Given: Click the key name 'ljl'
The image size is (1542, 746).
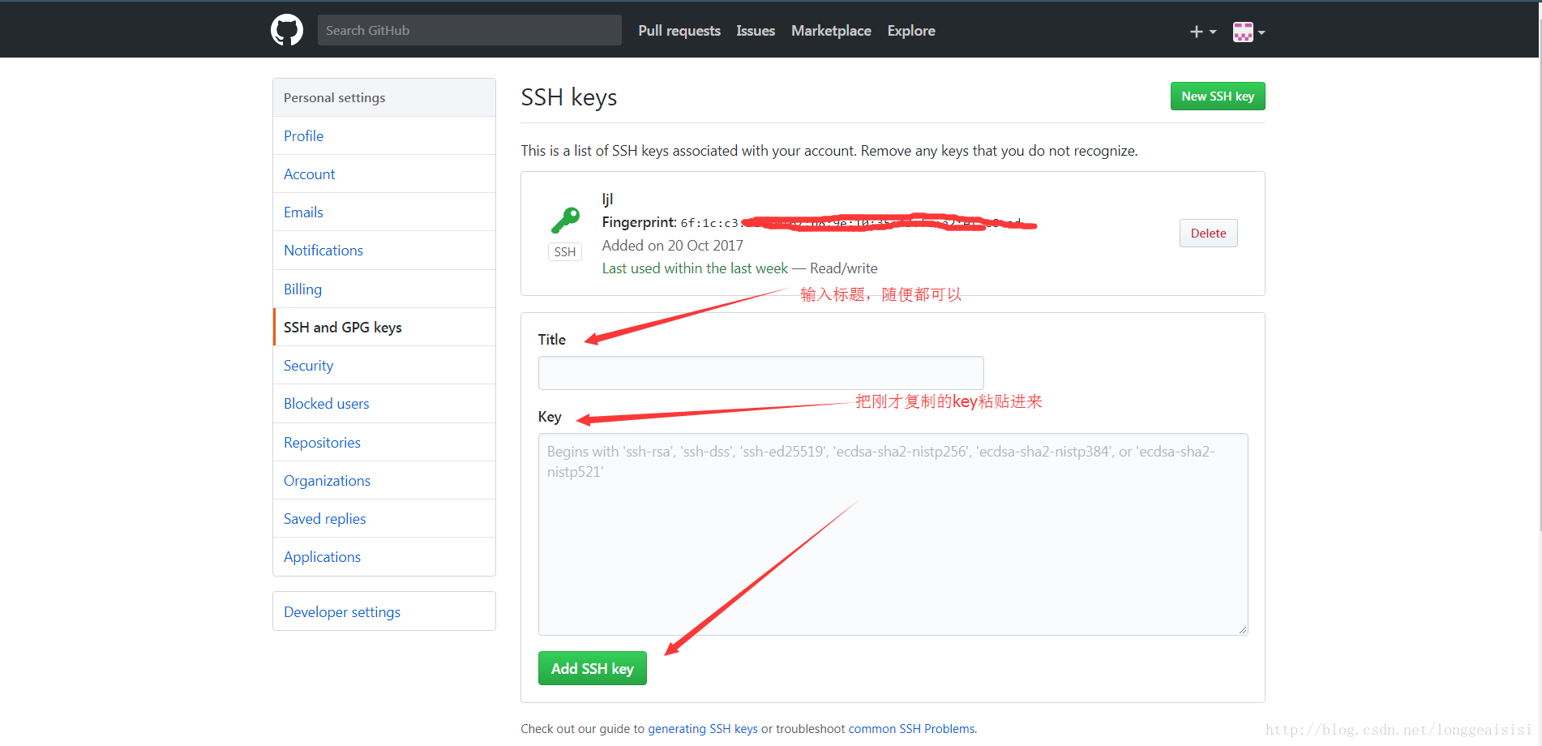Looking at the screenshot, I should pyautogui.click(x=607, y=199).
